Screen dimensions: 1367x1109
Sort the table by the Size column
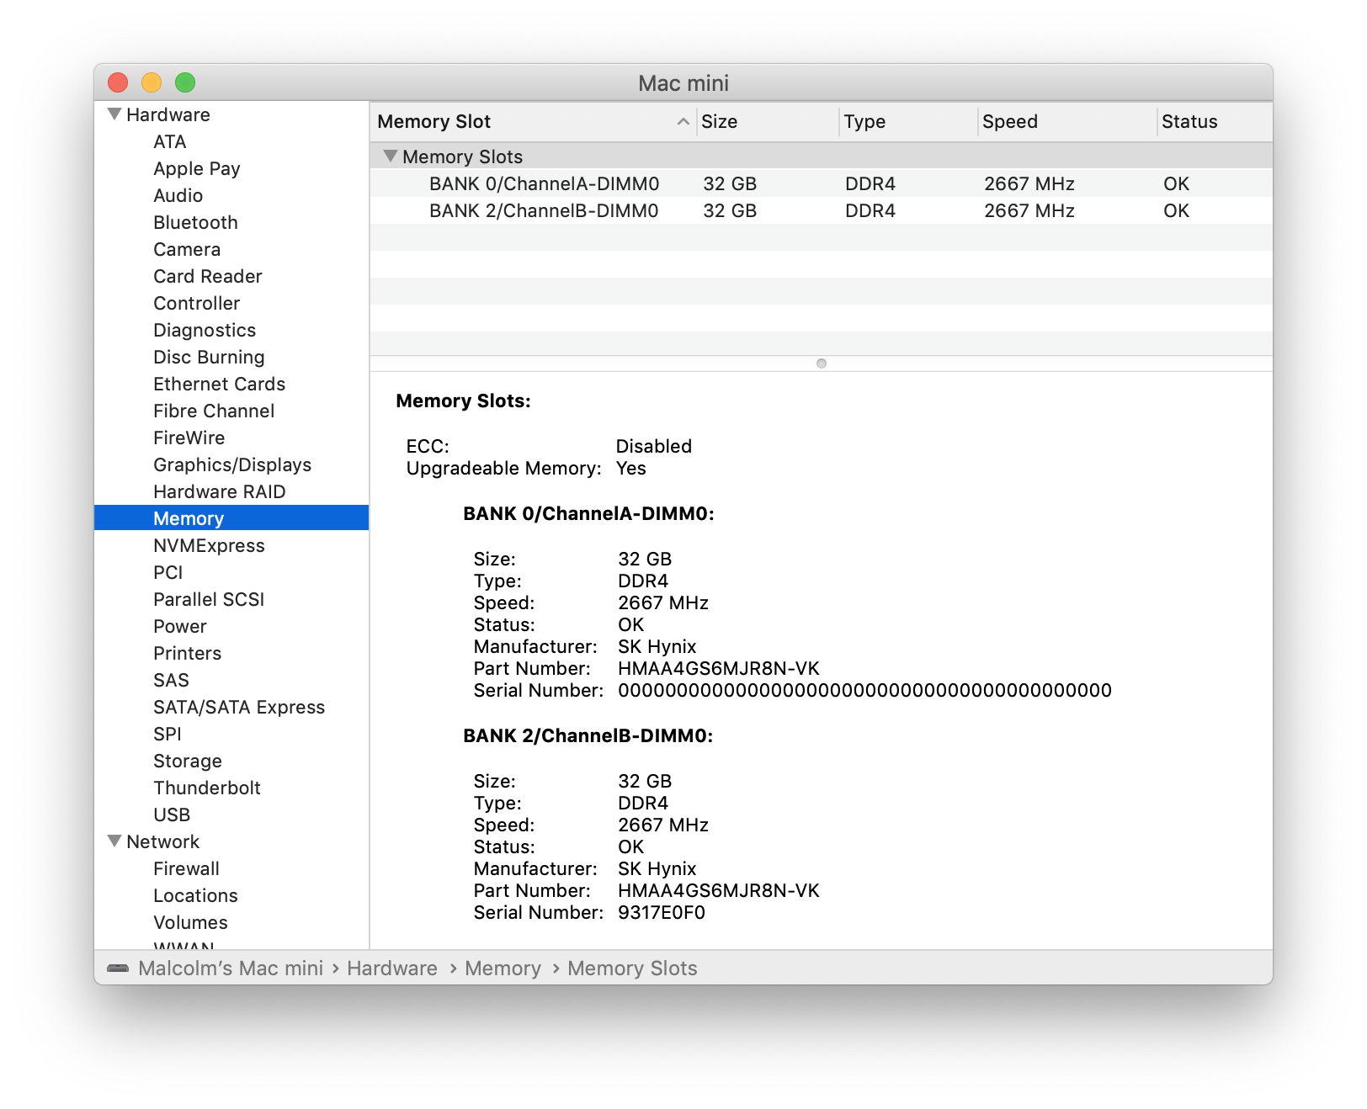720,122
